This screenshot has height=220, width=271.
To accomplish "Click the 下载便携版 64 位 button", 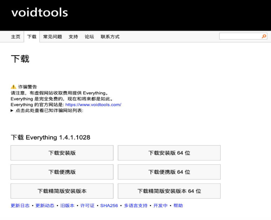I will tap(169, 172).
